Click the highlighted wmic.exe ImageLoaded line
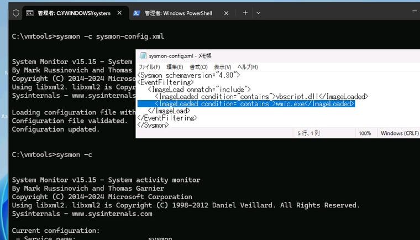The image size is (420, 240). pos(246,103)
